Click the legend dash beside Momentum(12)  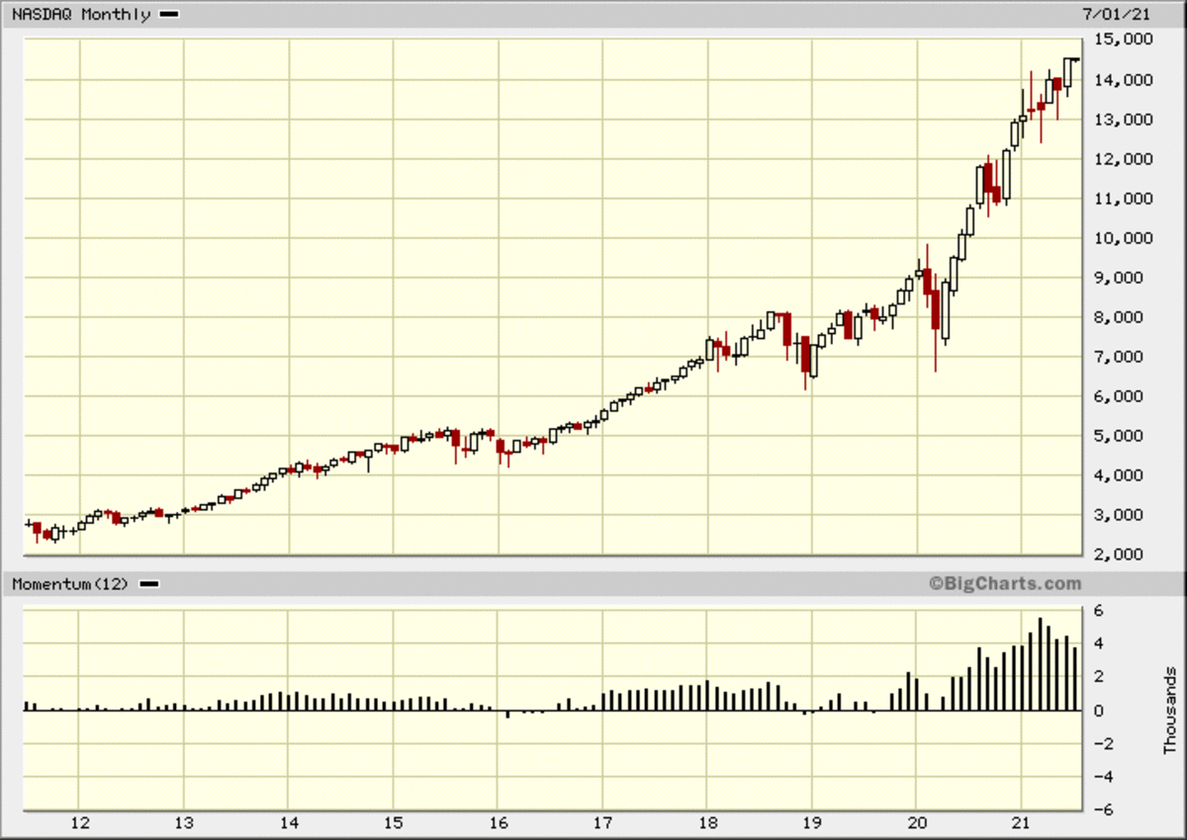[x=148, y=584]
